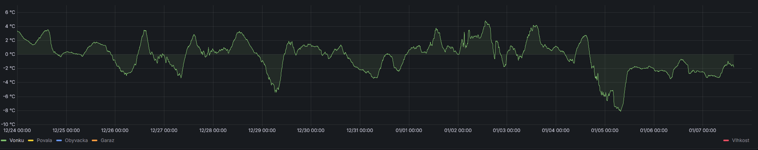Toggle the Garaz series in legend
The width and height of the screenshot is (758, 150).
(107, 140)
